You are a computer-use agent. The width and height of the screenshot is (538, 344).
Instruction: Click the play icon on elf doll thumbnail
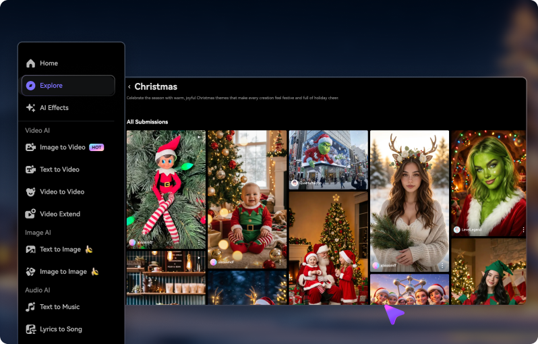tap(199, 137)
